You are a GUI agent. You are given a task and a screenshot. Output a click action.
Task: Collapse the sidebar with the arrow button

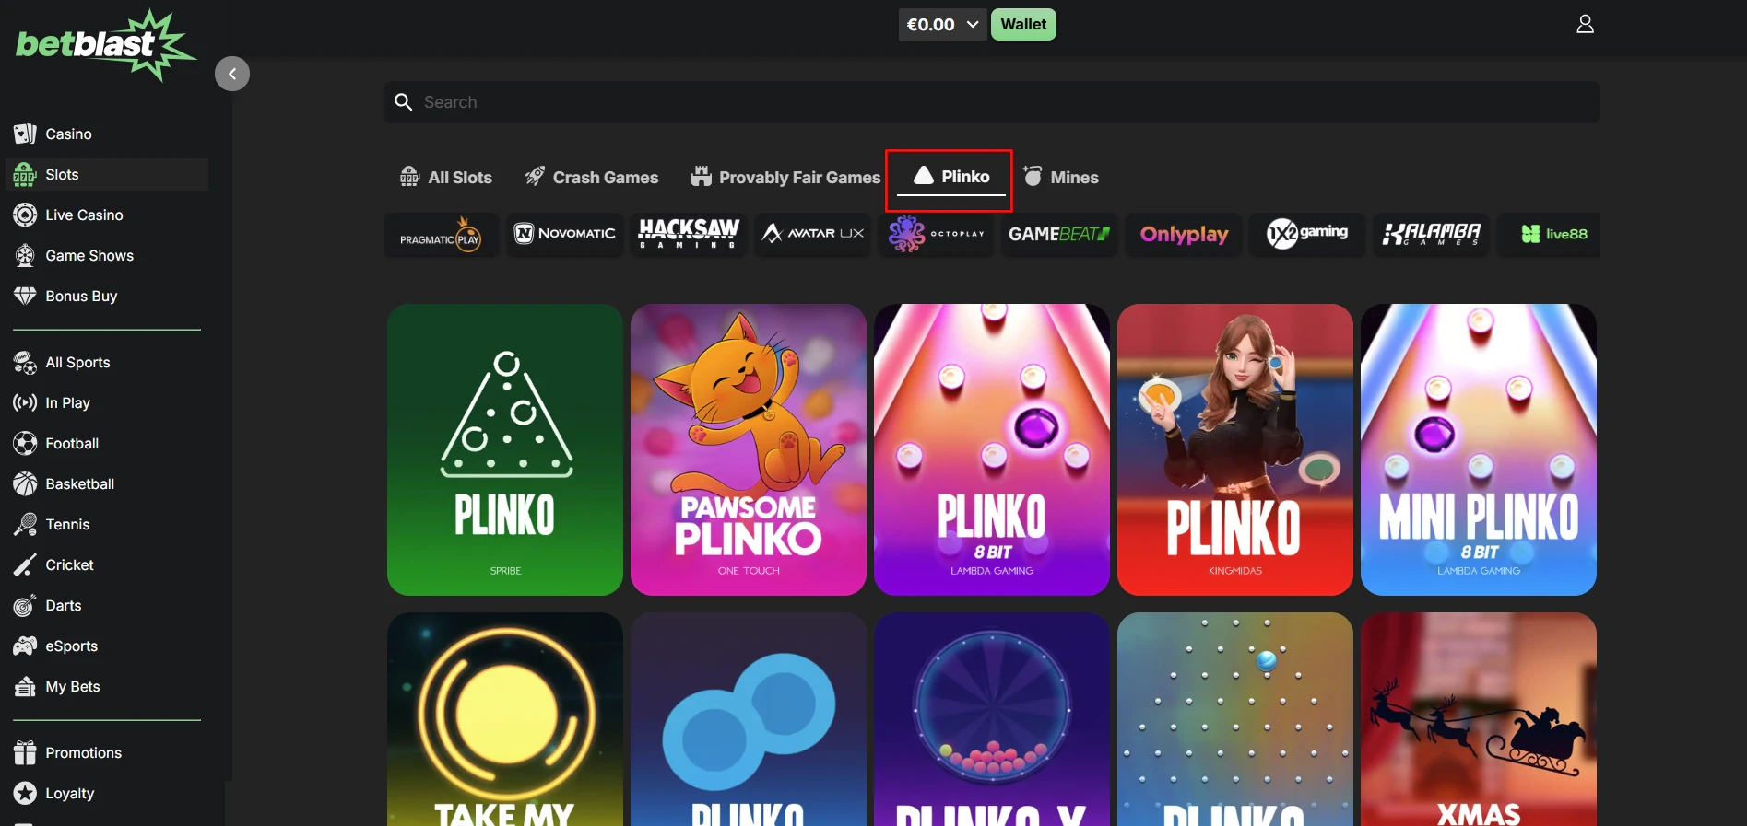(x=232, y=74)
